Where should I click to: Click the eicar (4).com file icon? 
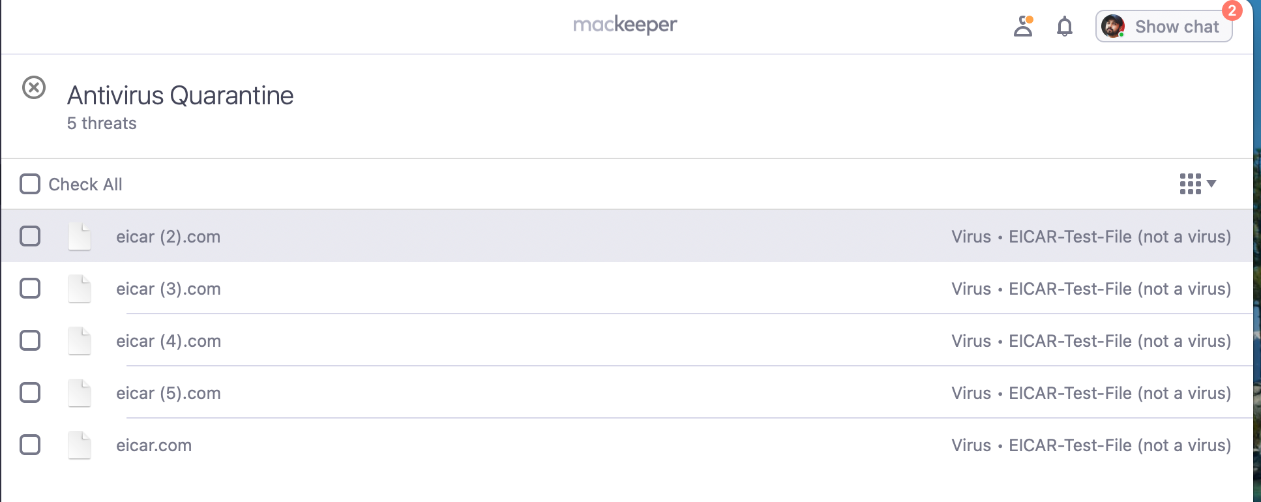click(80, 340)
